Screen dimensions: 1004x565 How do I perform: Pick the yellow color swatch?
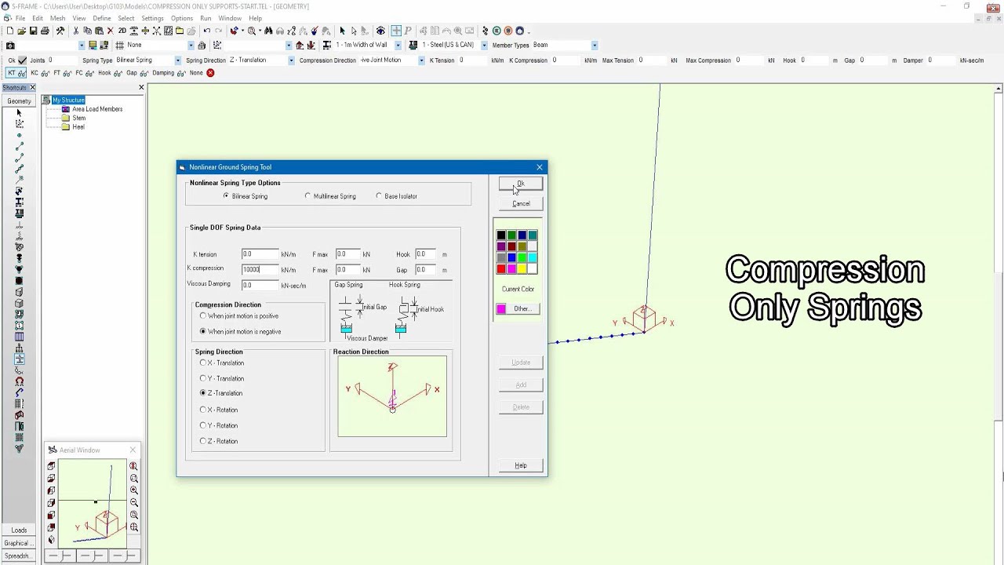[522, 269]
